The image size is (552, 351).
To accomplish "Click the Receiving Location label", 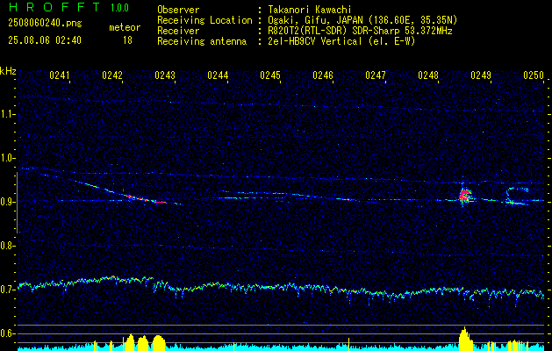I will click(204, 20).
